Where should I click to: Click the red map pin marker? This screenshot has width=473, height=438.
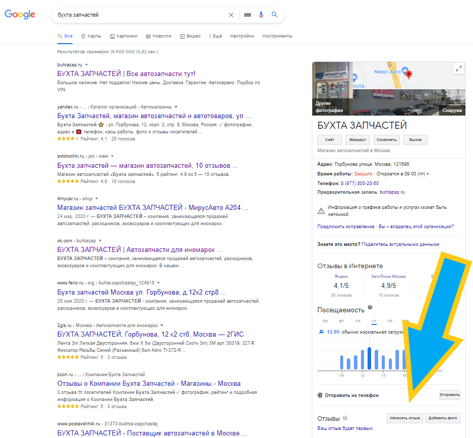(x=409, y=75)
